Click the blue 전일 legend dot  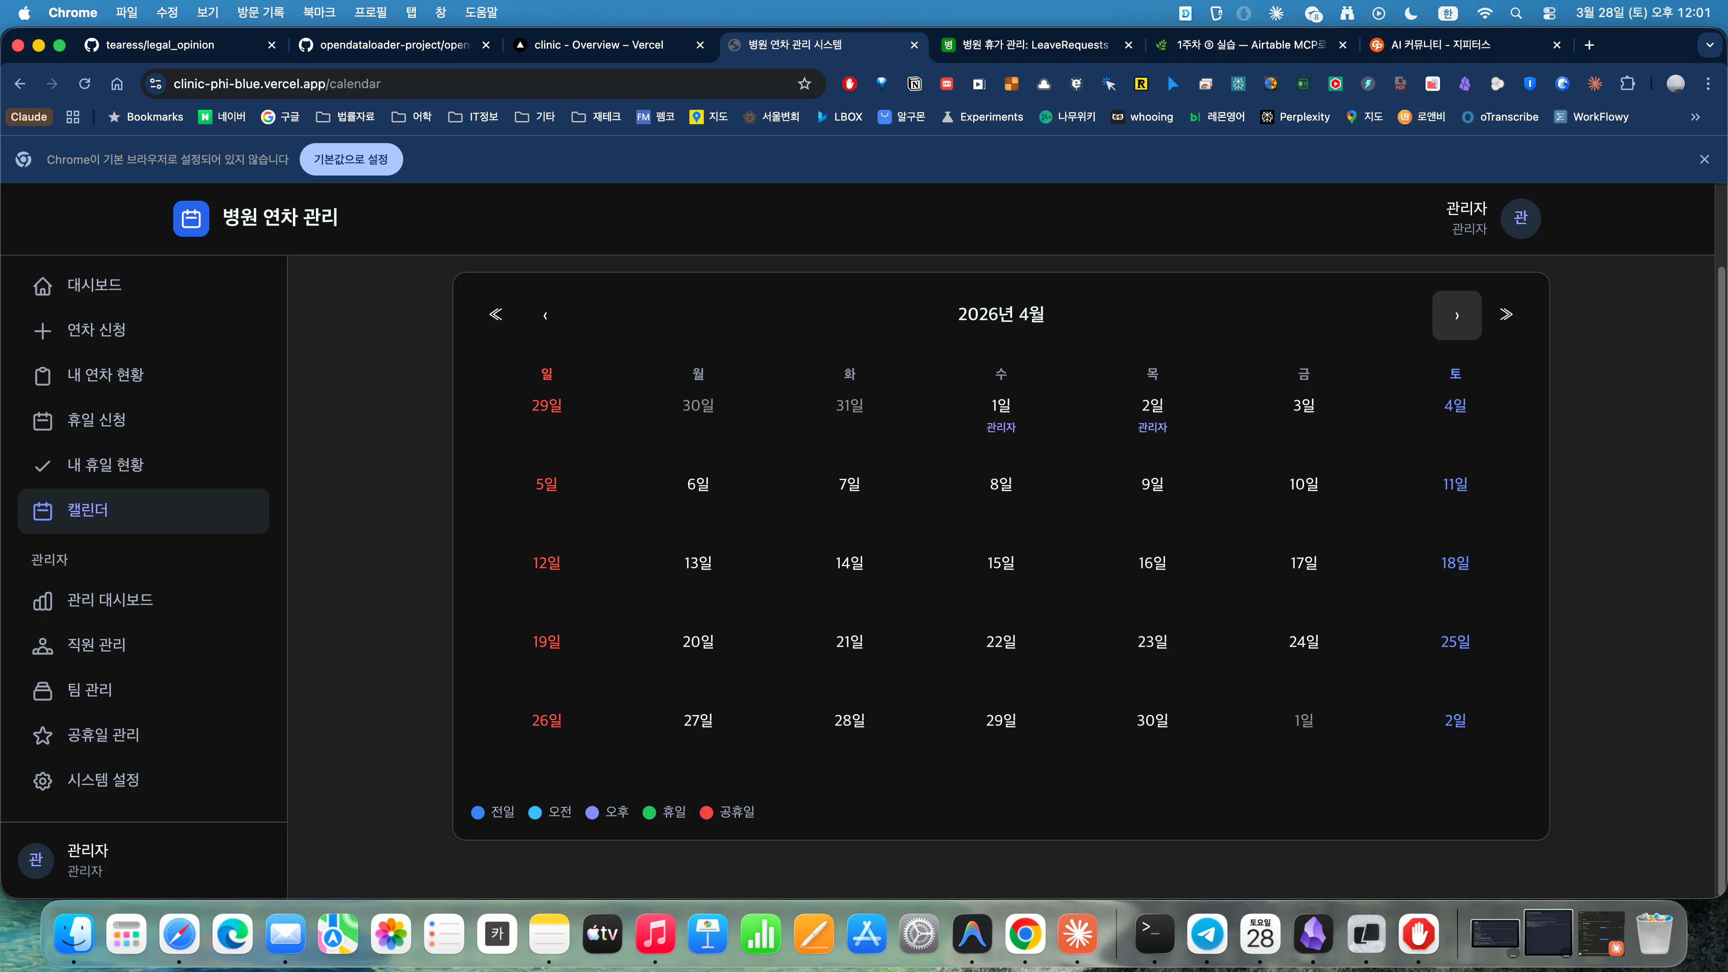pos(477,812)
